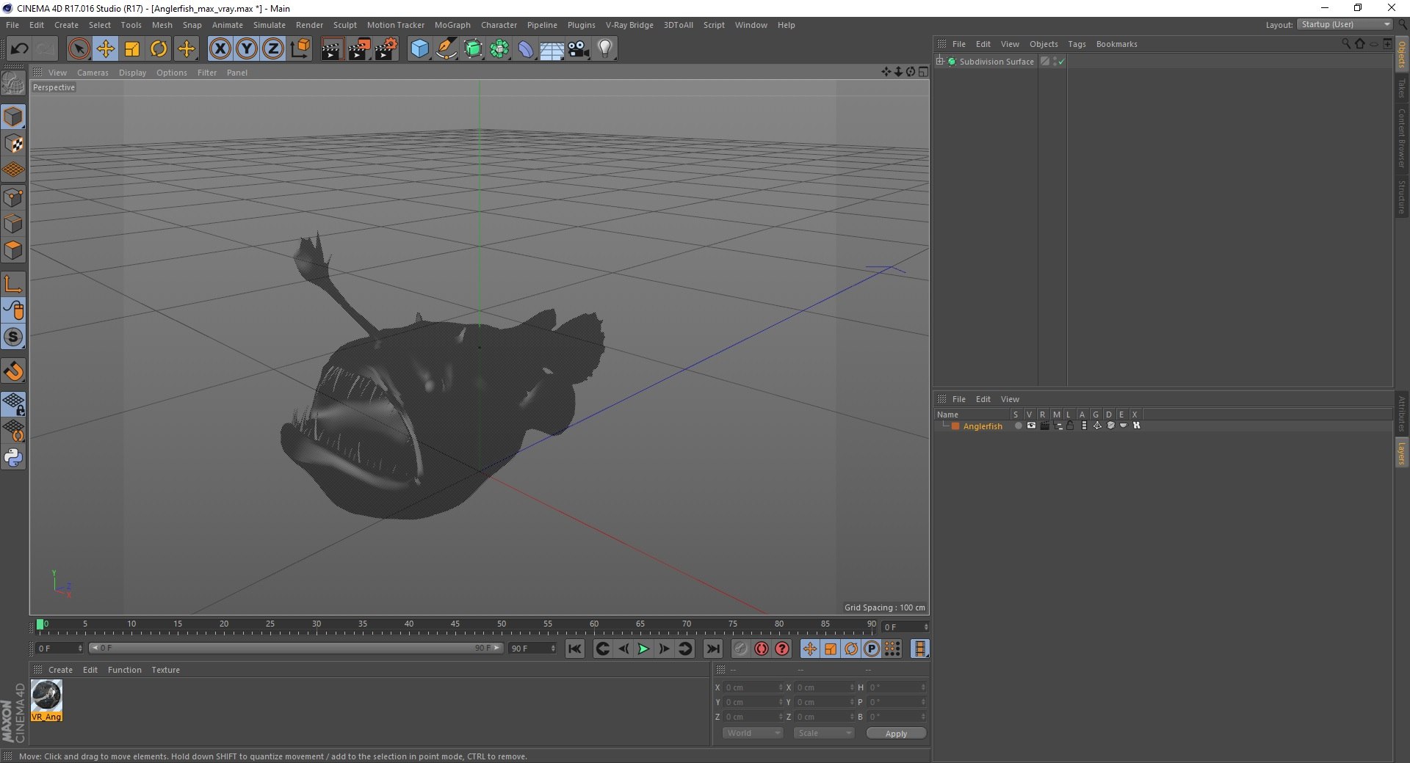Toggle Anglerfish layer solo dot

click(1018, 426)
